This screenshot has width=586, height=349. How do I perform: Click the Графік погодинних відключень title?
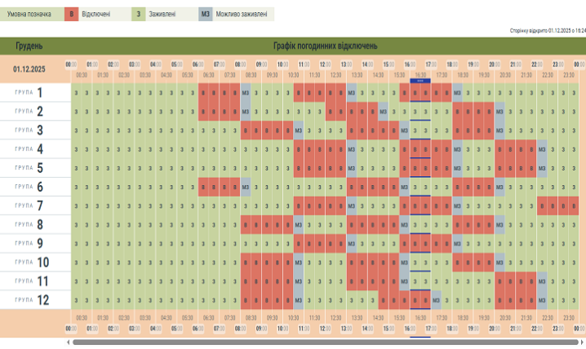click(x=325, y=46)
